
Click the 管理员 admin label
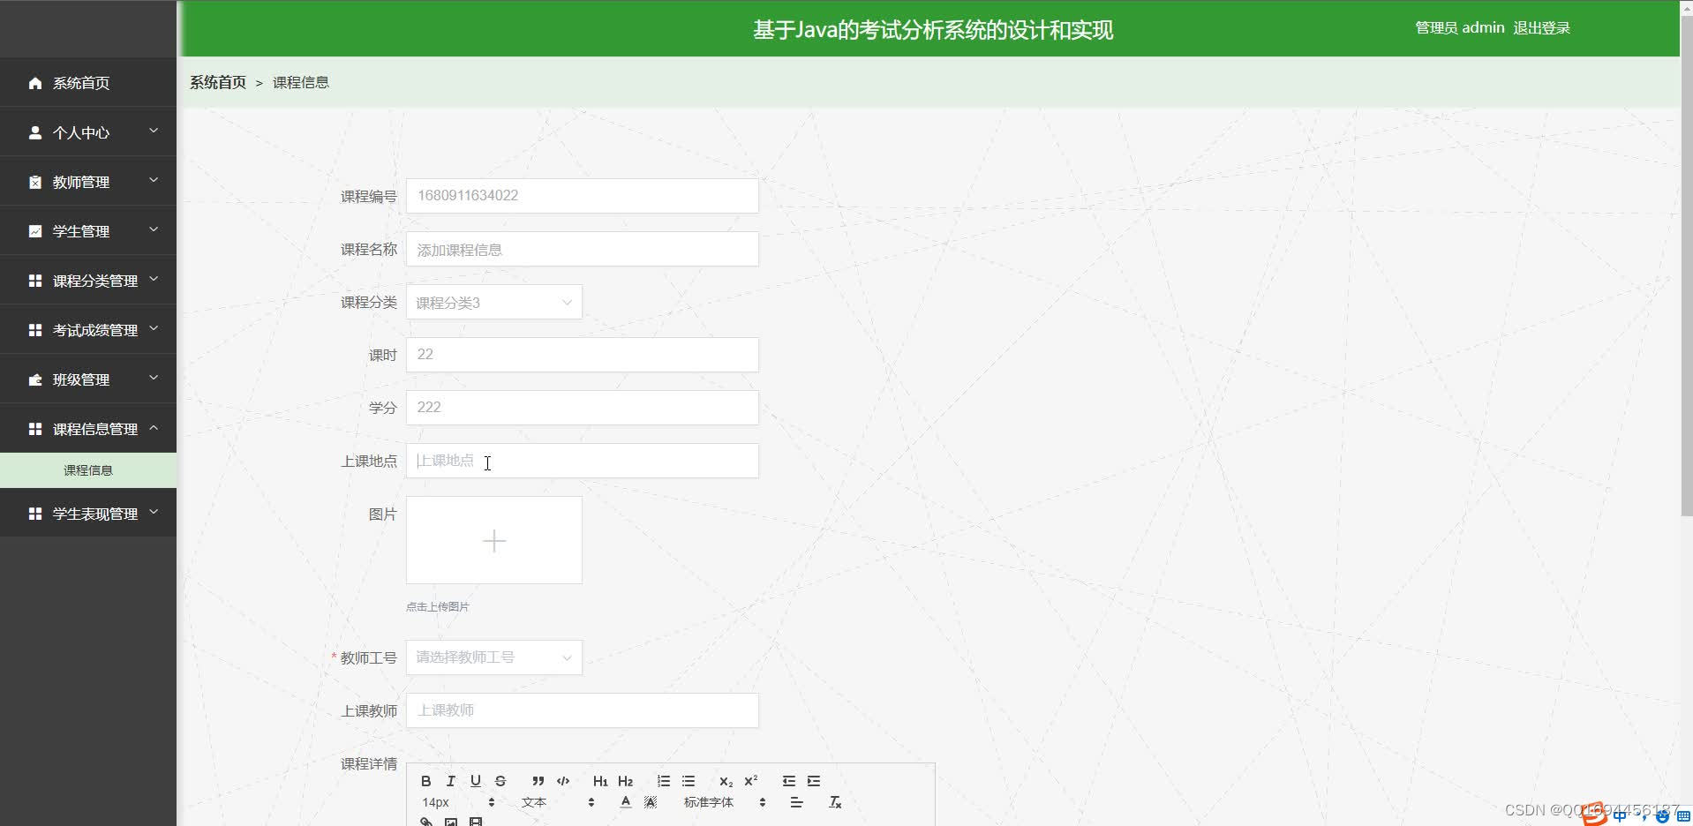(x=1460, y=28)
